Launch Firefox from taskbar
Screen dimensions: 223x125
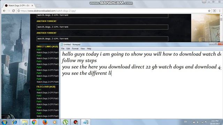45,122
